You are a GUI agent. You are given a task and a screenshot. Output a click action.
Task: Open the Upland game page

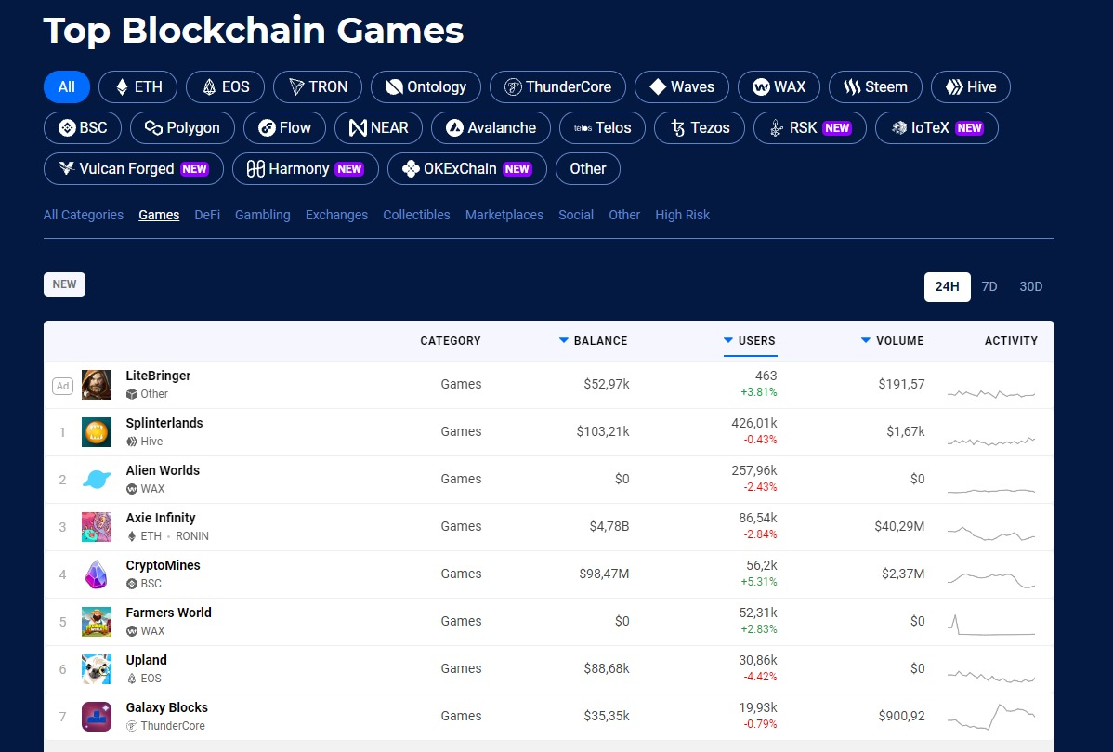[146, 660]
